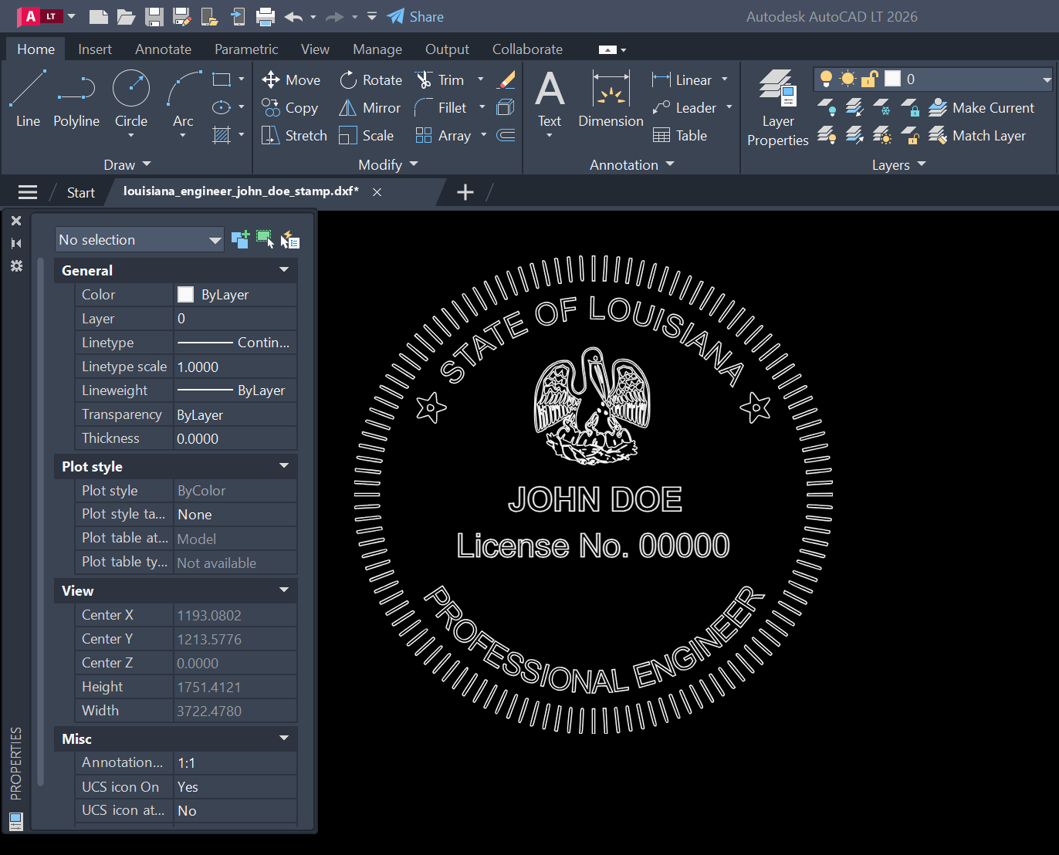
Task: Click the Move tool
Action: [x=291, y=80]
